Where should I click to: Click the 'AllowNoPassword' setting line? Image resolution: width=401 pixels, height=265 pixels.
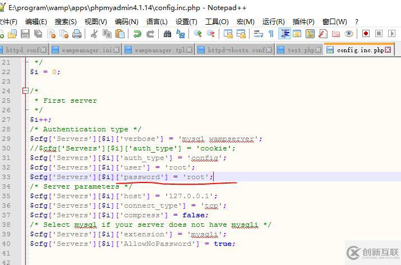coord(132,244)
